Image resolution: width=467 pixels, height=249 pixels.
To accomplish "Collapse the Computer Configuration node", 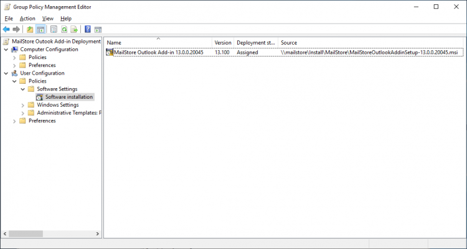I will [x=6, y=49].
